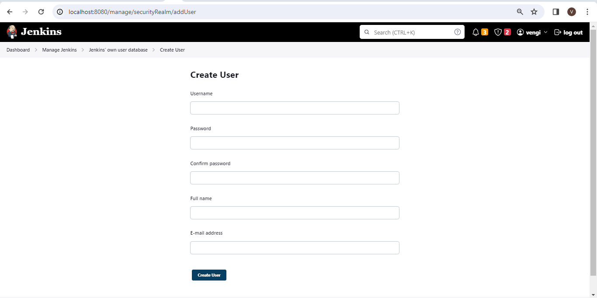This screenshot has height=298, width=597.
Task: Click the Jenkins wordmark in header
Action: 41,32
